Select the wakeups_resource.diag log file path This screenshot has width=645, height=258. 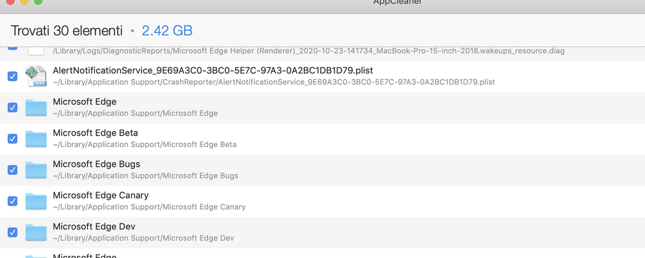click(309, 51)
